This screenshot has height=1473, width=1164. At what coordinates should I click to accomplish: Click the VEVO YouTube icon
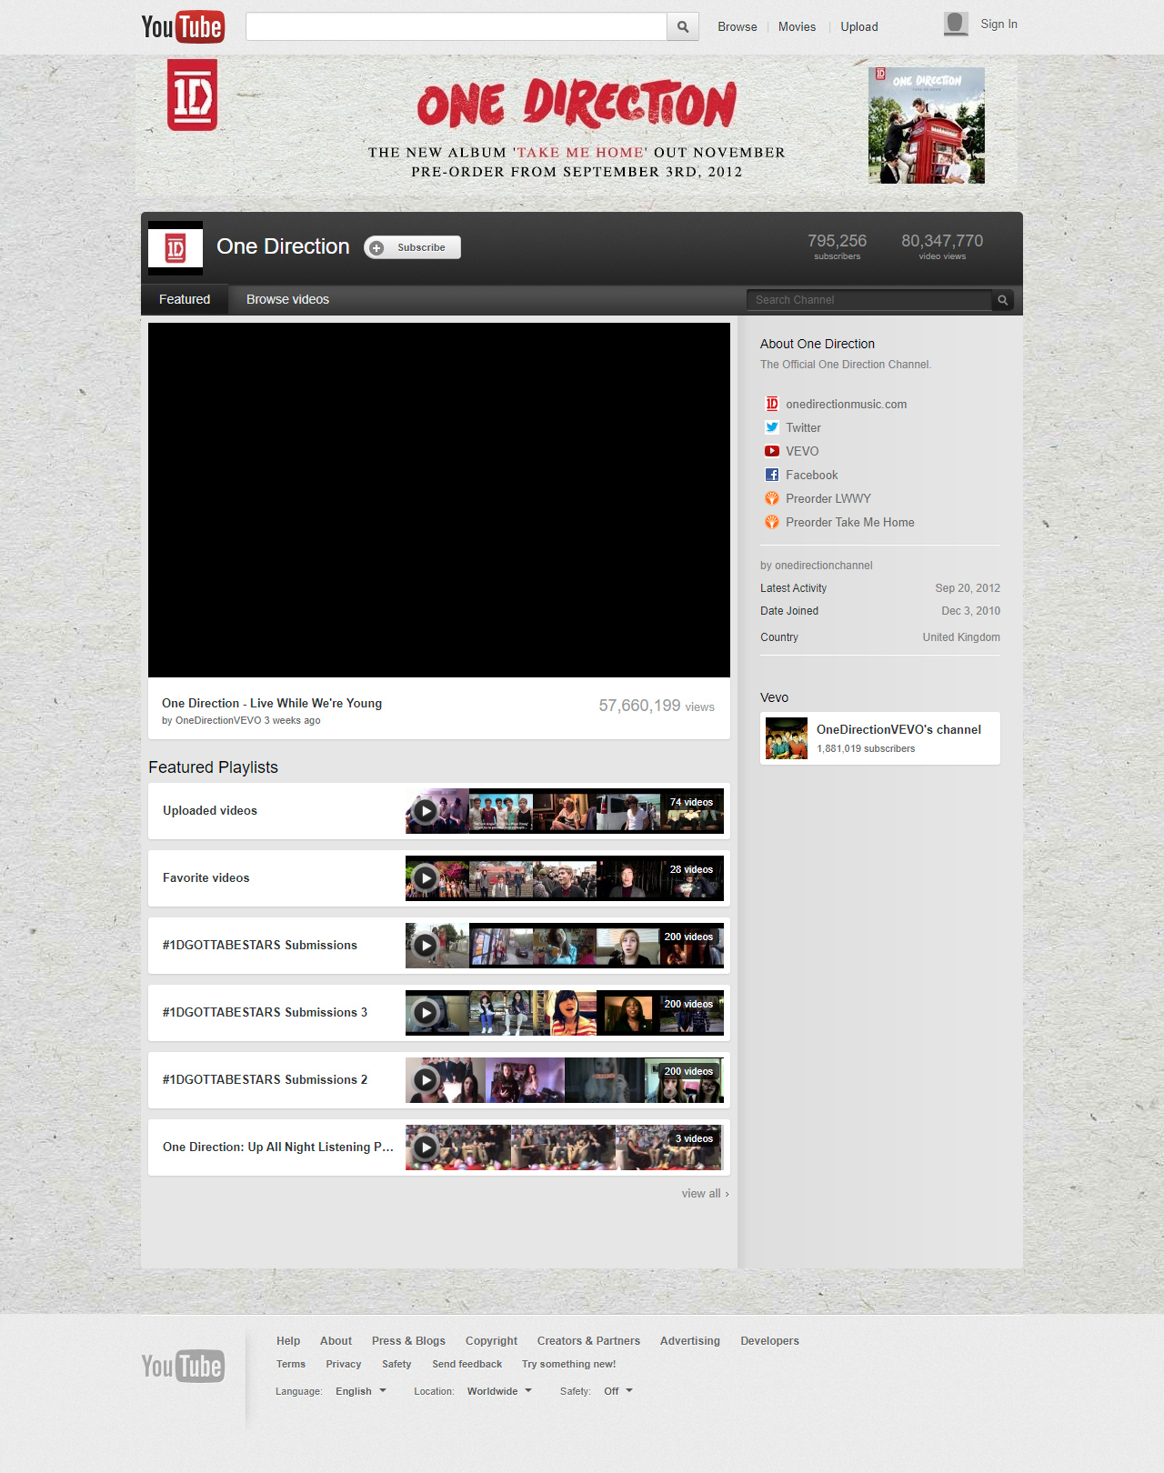click(x=772, y=451)
